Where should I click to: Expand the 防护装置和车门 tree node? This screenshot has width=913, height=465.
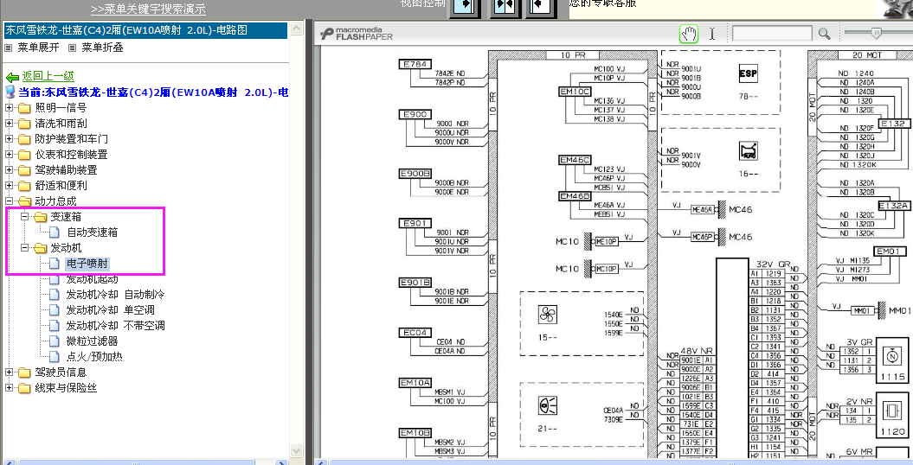click(10, 139)
